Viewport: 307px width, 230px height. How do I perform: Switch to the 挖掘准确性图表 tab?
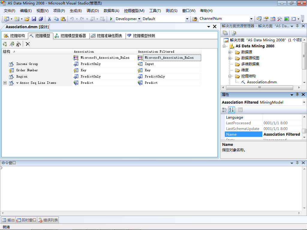[106, 36]
